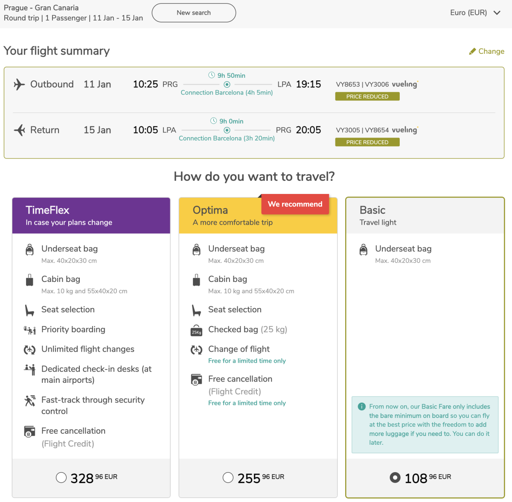This screenshot has height=502, width=512.
Task: Click the New search button
Action: [194, 13]
